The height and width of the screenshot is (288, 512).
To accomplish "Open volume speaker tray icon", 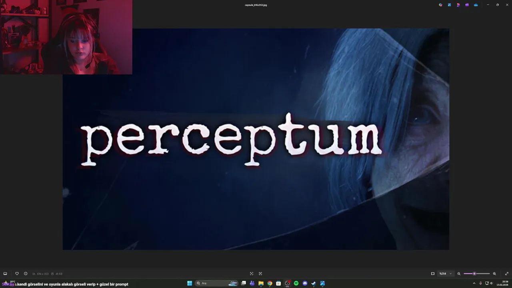I will click(492, 283).
